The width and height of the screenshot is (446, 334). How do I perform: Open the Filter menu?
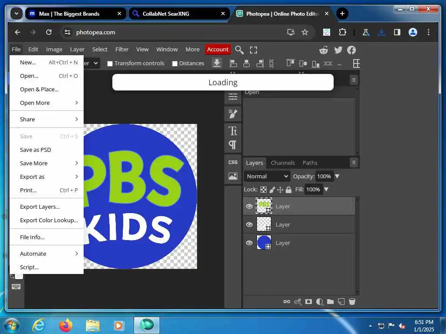(122, 50)
